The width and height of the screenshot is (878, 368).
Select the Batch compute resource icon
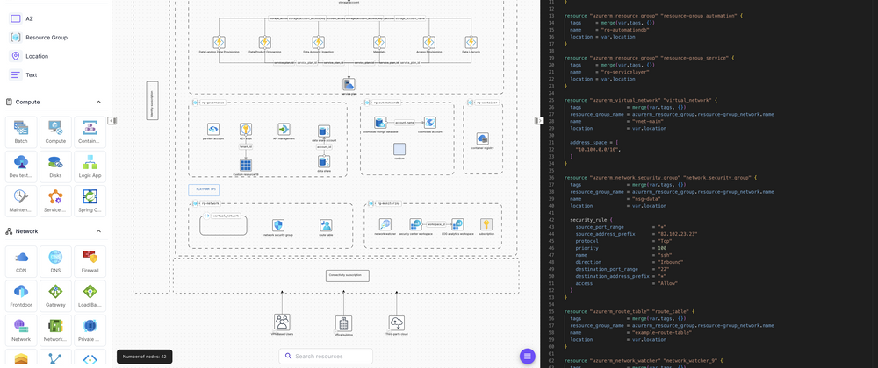pyautogui.click(x=21, y=132)
